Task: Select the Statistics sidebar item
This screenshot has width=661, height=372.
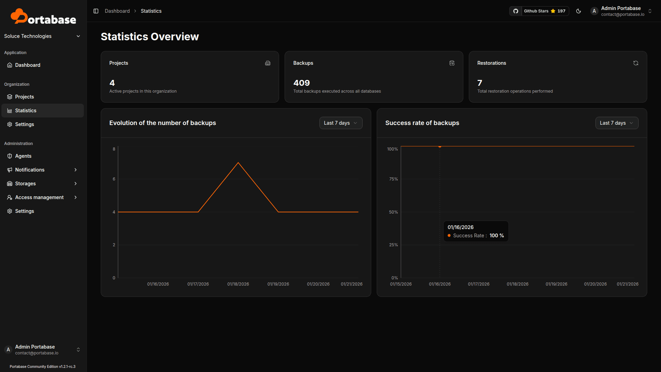Action: (42, 111)
